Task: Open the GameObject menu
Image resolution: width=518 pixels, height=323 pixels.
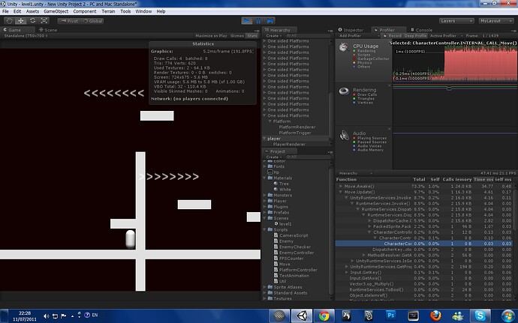Action: 56,12
